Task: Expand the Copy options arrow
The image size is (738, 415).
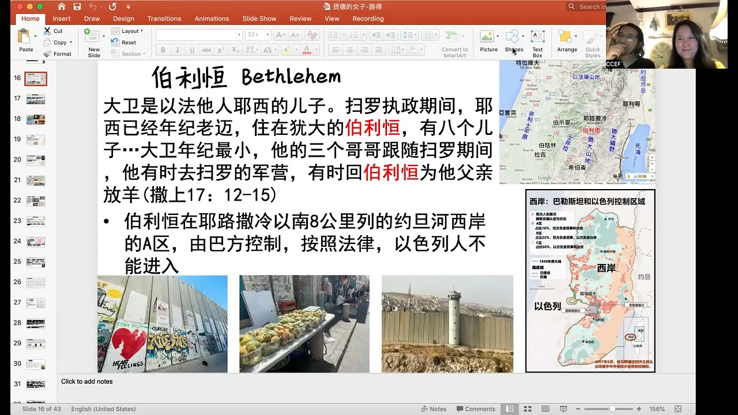Action: click(x=71, y=42)
